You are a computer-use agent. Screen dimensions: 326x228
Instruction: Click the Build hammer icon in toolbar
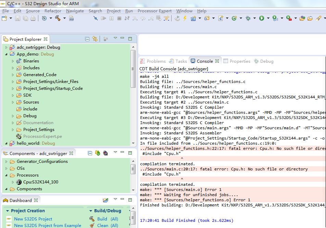58,18
